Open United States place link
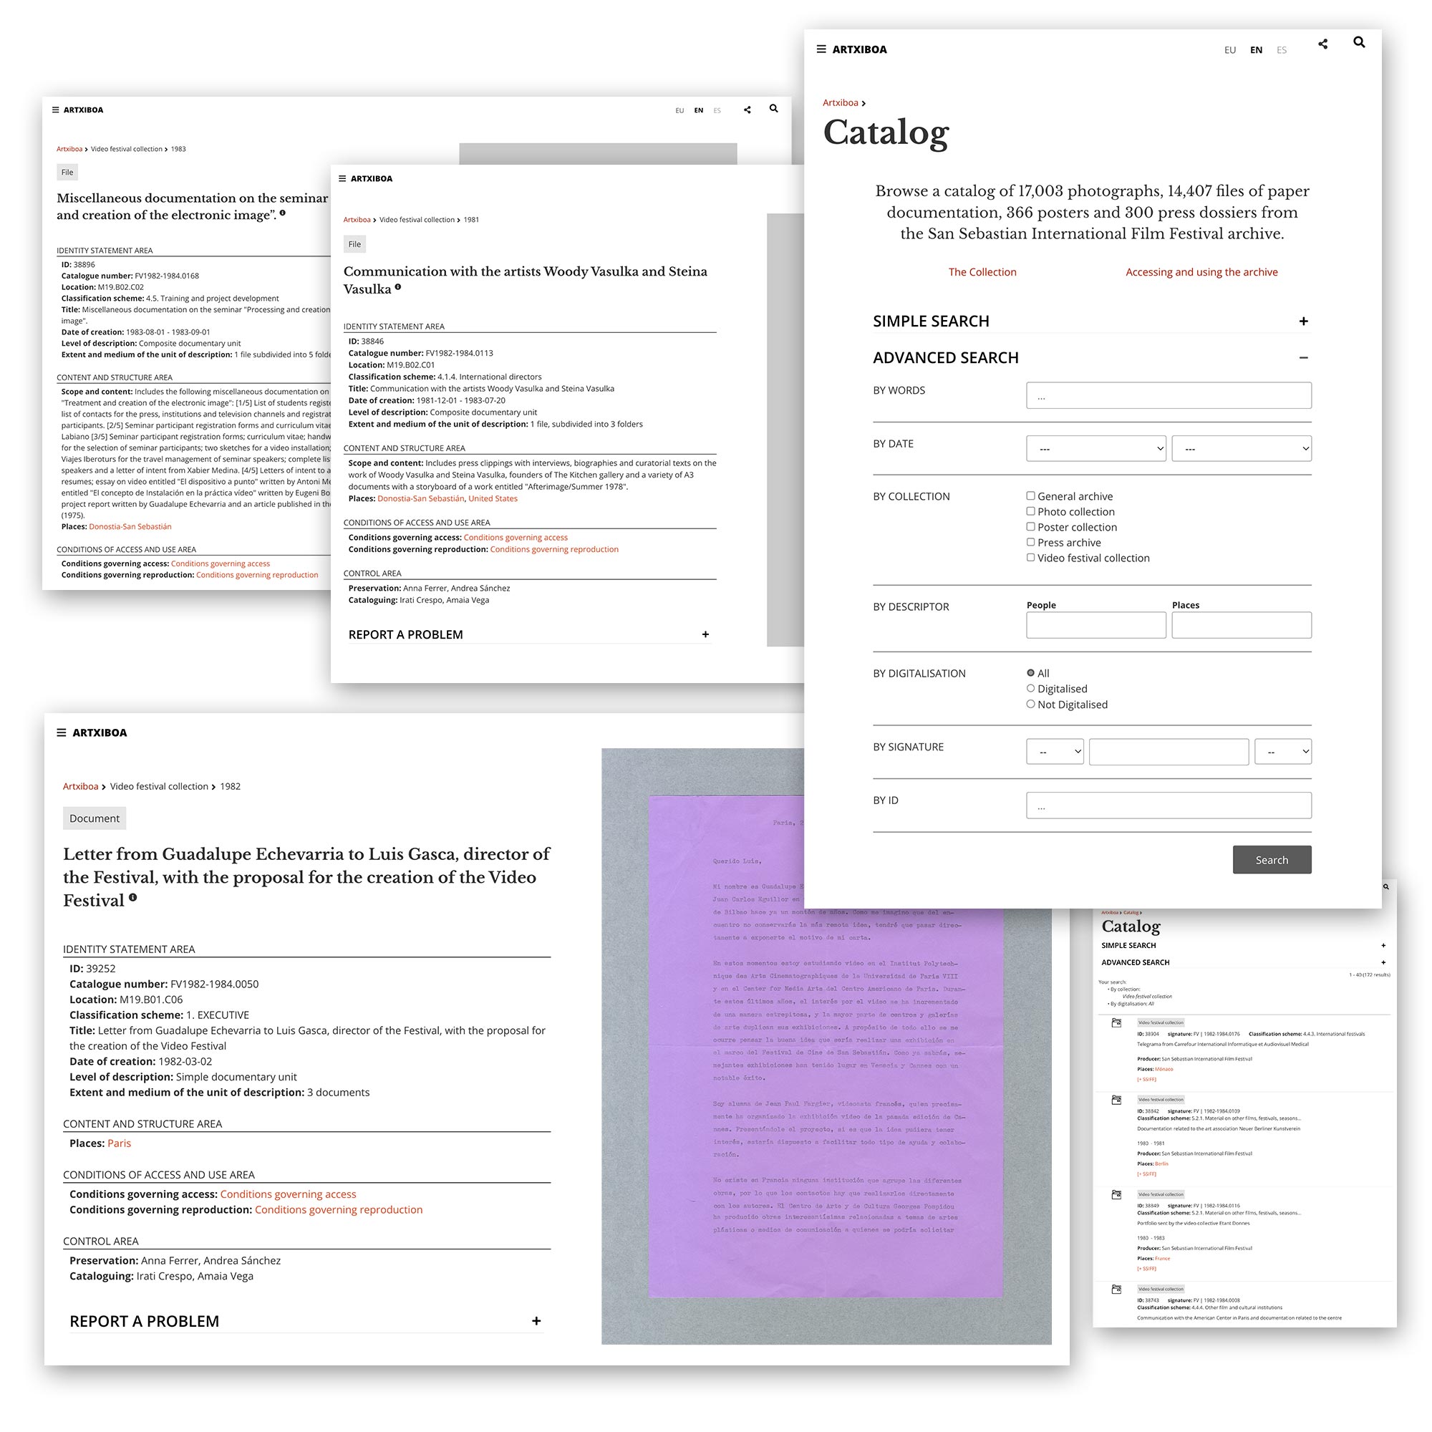This screenshot has height=1432, width=1432. (493, 499)
